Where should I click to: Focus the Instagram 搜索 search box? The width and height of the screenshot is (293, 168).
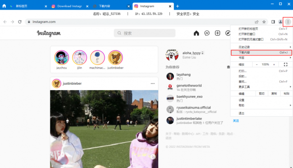pos(144,33)
